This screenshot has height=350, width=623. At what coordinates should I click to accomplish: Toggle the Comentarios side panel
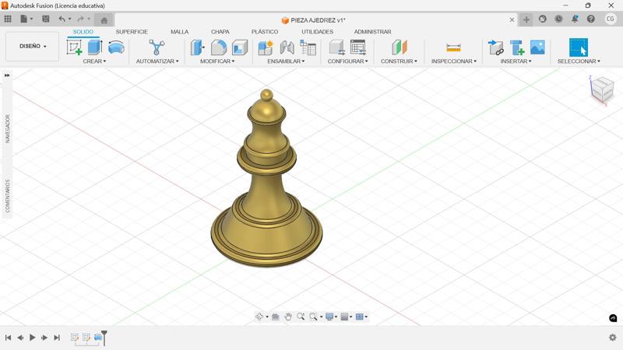(8, 196)
